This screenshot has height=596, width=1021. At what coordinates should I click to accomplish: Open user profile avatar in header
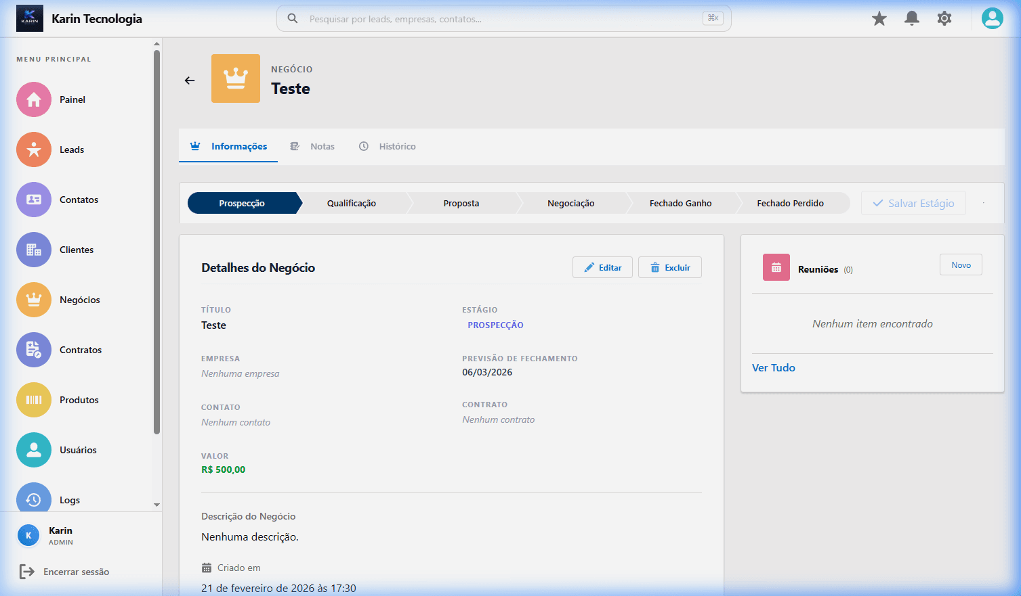(992, 19)
